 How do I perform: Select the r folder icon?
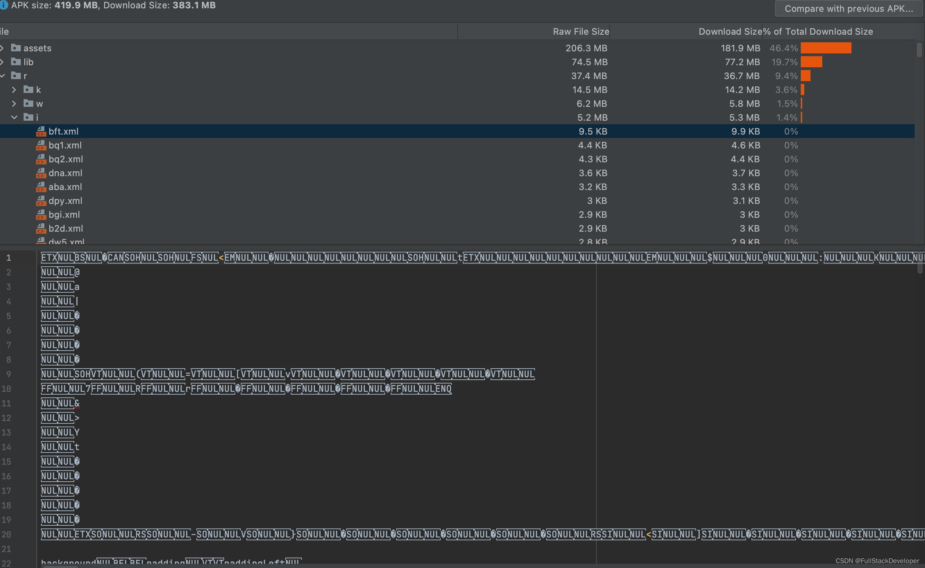pos(16,76)
